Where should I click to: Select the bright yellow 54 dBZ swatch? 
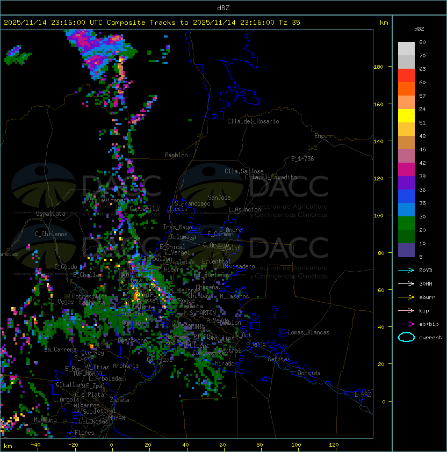(x=406, y=115)
